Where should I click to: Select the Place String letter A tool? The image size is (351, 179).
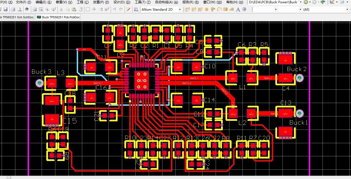(x=238, y=9)
